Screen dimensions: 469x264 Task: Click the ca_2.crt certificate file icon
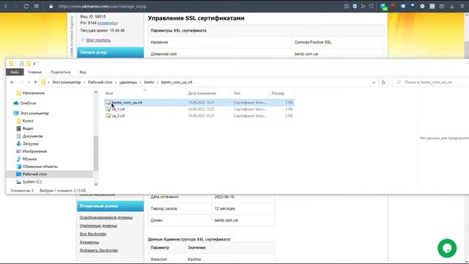coord(108,116)
